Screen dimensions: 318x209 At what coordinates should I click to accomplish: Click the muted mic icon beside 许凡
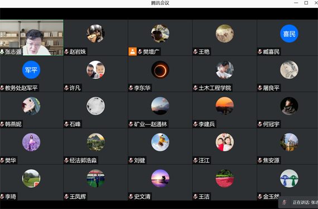66,88
